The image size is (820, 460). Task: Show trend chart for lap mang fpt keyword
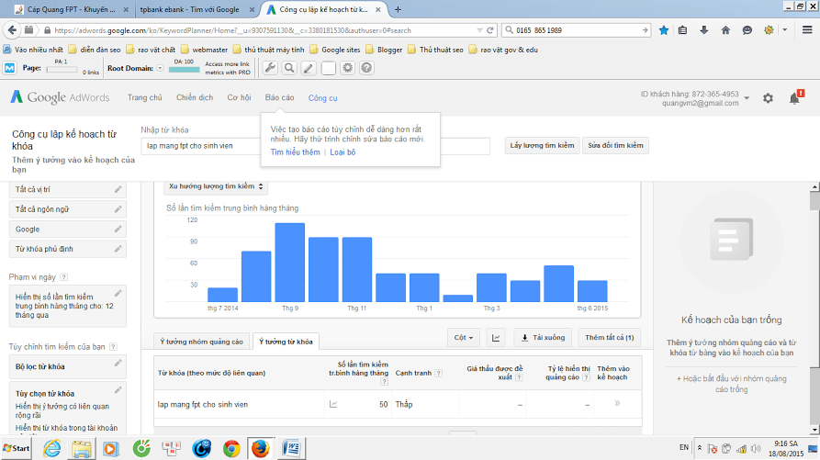tap(333, 404)
